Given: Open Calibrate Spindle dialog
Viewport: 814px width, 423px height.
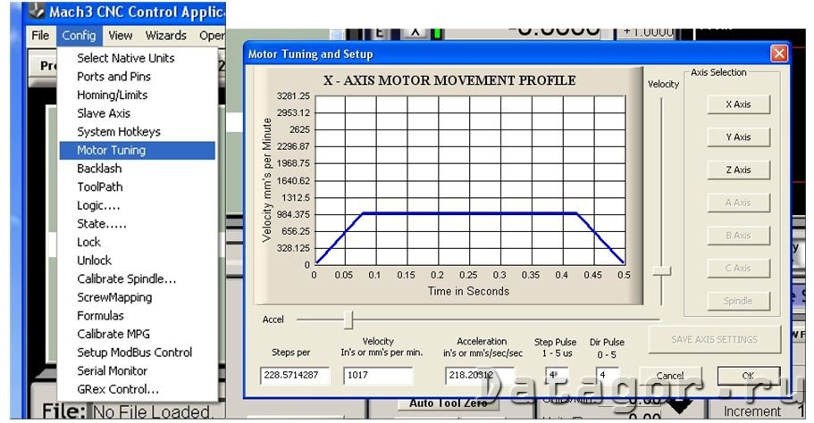Looking at the screenshot, I should tap(137, 279).
